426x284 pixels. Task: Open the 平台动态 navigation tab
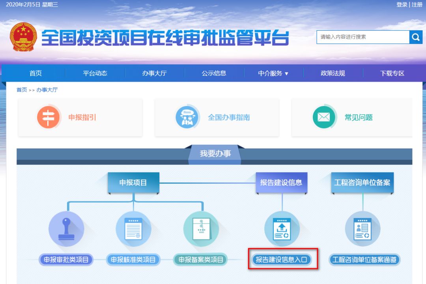[95, 73]
